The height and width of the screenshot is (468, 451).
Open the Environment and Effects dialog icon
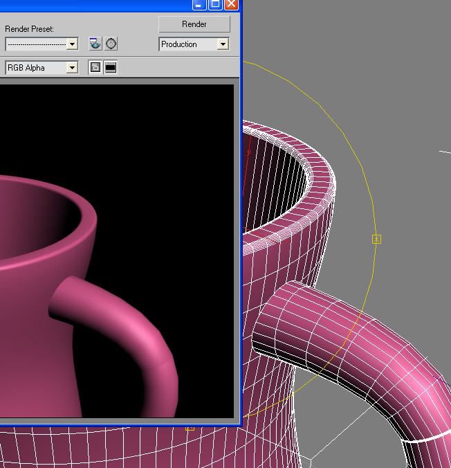[111, 44]
